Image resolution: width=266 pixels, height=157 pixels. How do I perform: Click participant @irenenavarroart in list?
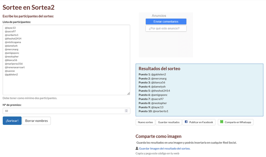tap(15, 67)
